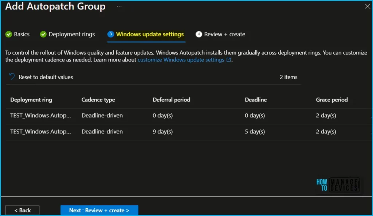Close the Add Autopatch Group pane
The image size is (373, 216).
(x=367, y=7)
